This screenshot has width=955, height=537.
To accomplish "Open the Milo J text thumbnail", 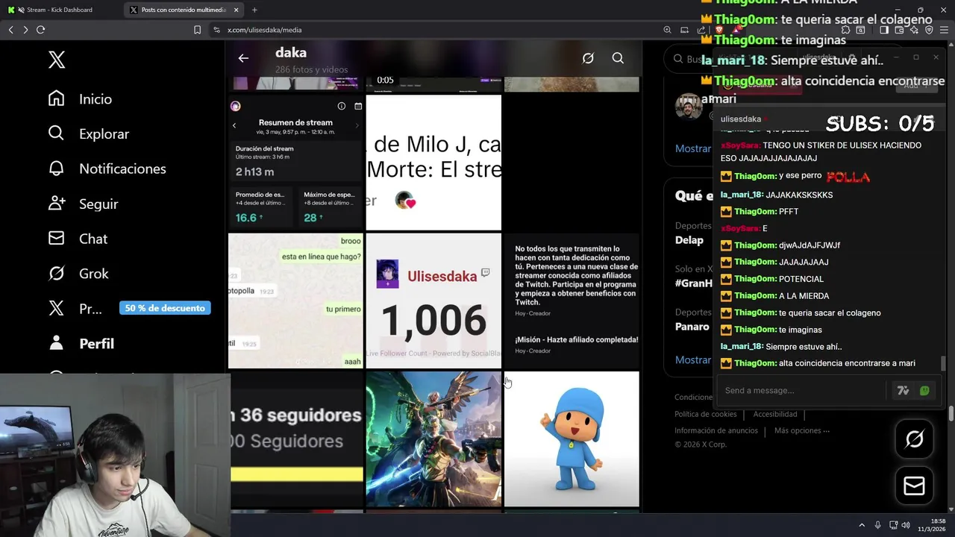I will (433, 163).
